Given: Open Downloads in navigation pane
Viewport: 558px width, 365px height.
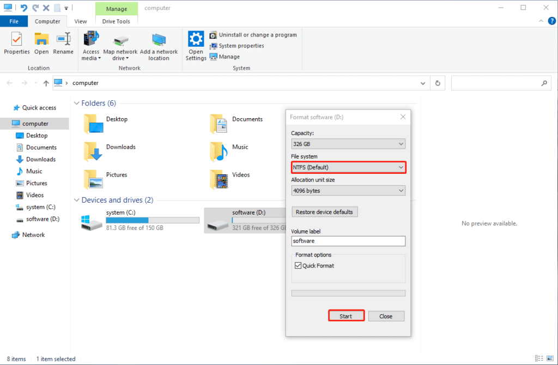Looking at the screenshot, I should [x=36, y=160].
